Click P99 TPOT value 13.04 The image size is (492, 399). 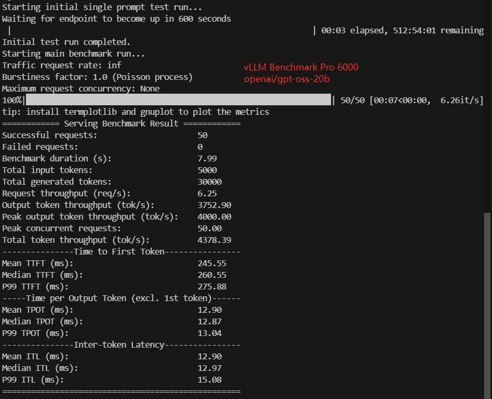pyautogui.click(x=210, y=333)
